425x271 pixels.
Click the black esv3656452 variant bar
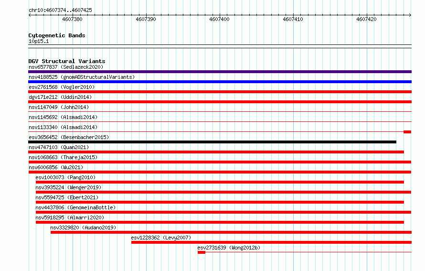212,142
